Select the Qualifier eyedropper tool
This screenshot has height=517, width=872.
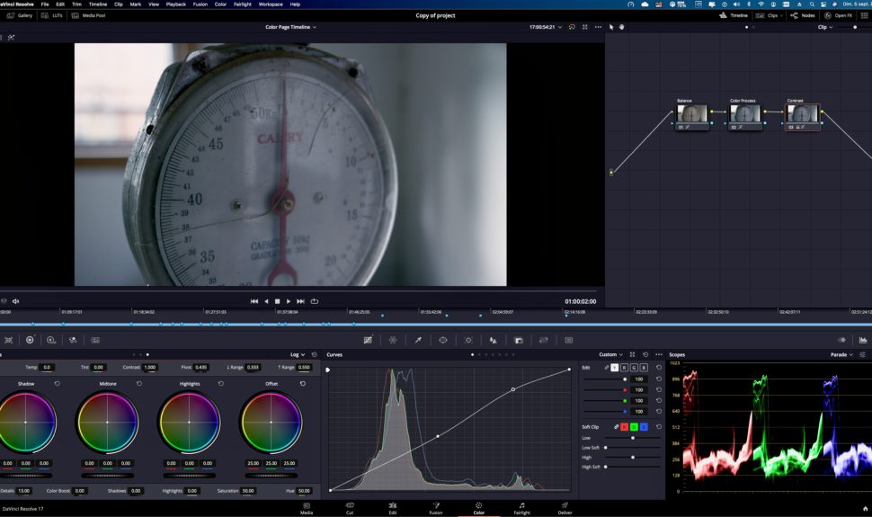click(418, 340)
